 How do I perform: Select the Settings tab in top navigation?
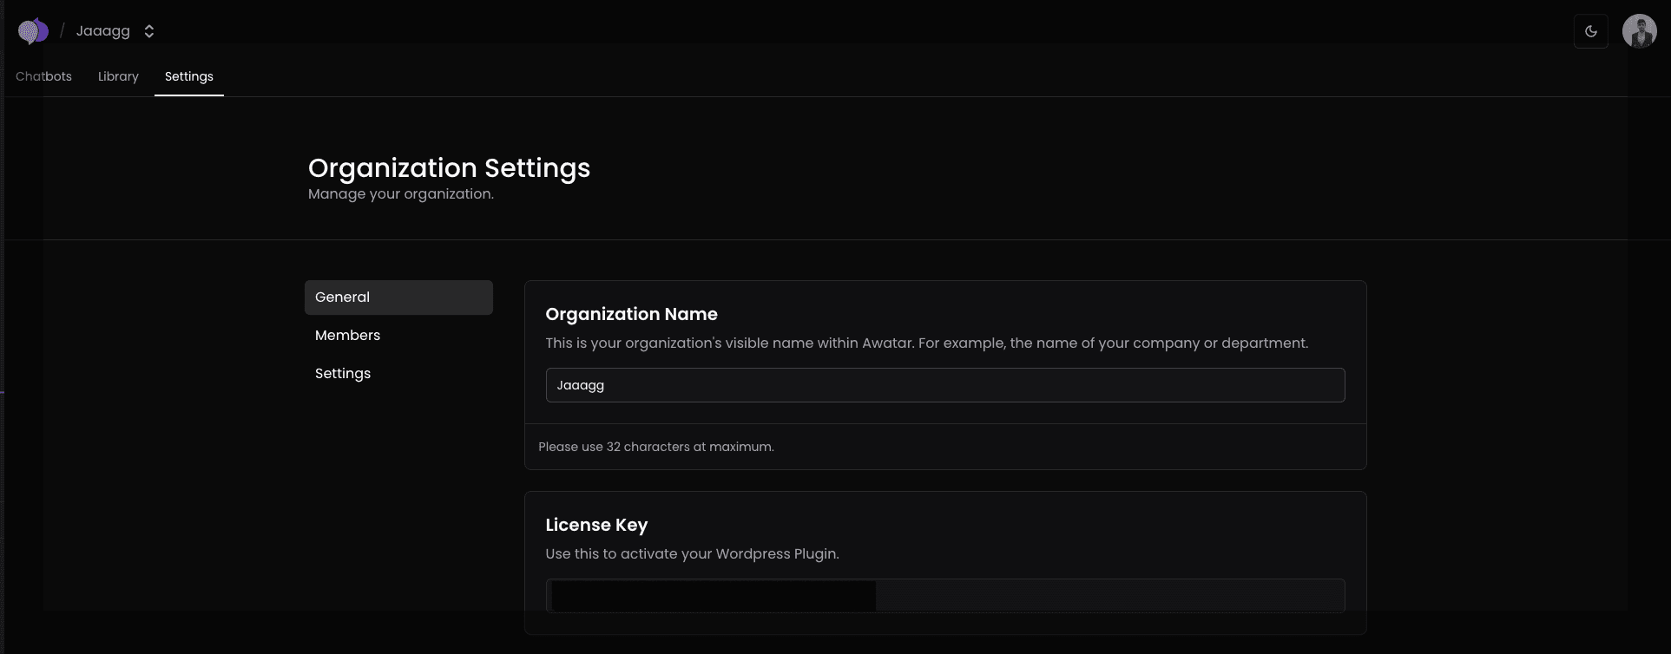pos(188,76)
